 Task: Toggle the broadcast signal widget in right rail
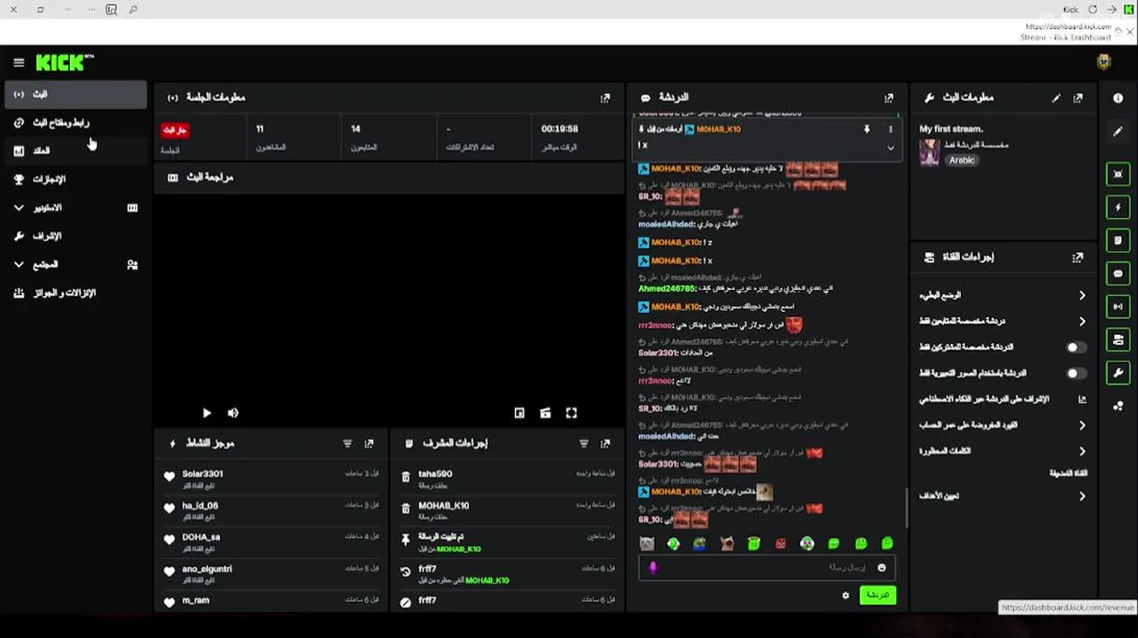pyautogui.click(x=1118, y=307)
